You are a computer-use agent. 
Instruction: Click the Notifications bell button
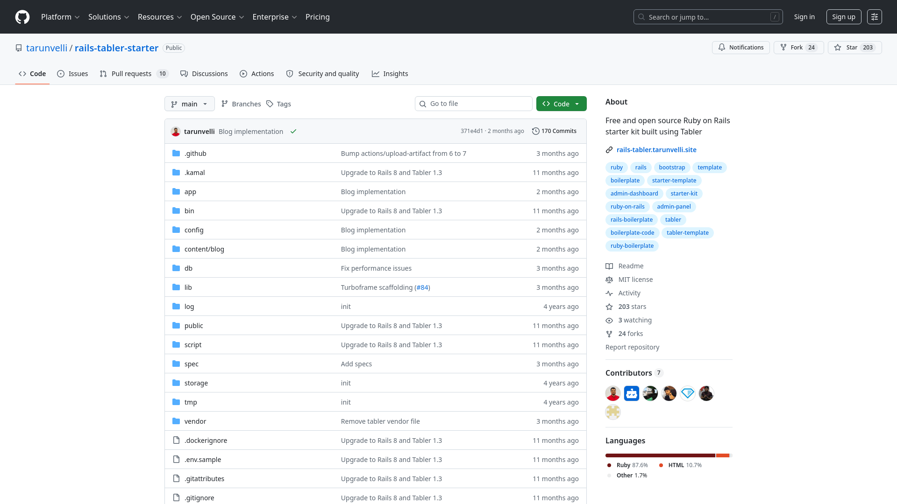pos(740,48)
